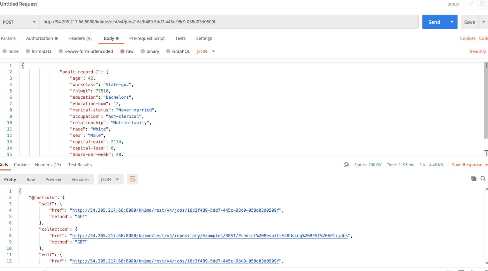Choose the GraphQL body type
The height and width of the screenshot is (271, 488).
click(168, 51)
